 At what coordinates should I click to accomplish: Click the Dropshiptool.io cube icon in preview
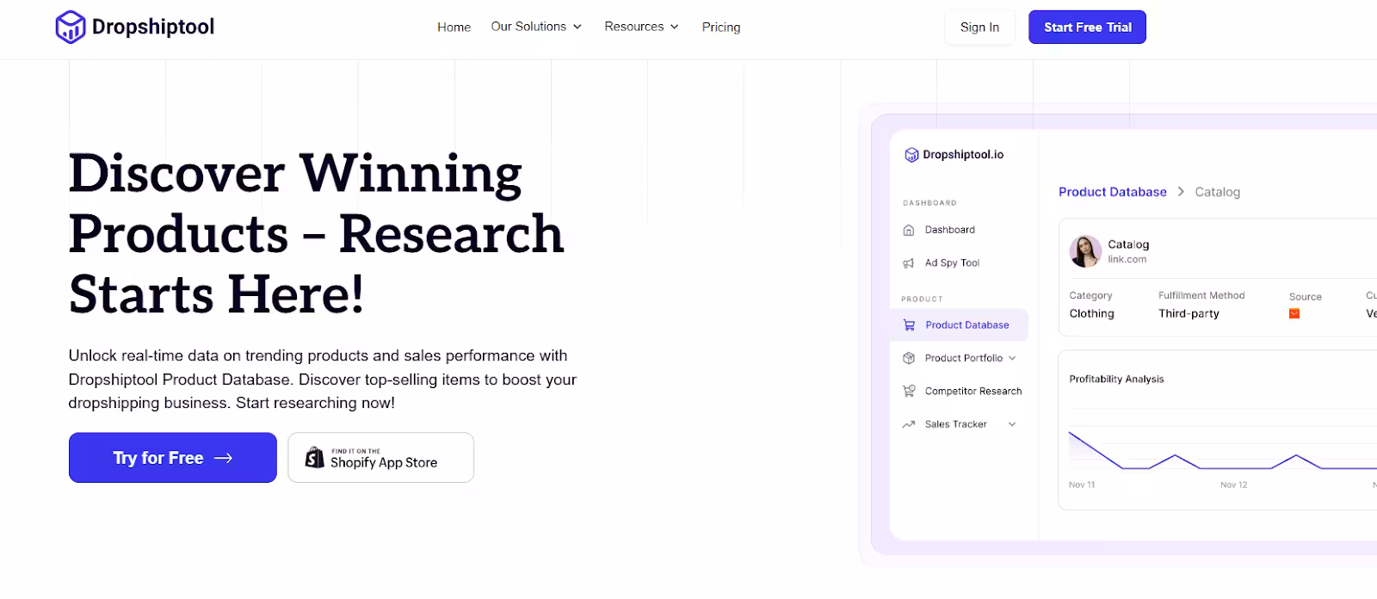coord(911,155)
